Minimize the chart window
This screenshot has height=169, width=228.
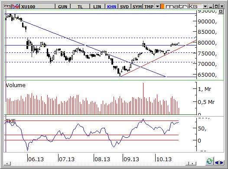(211, 6)
